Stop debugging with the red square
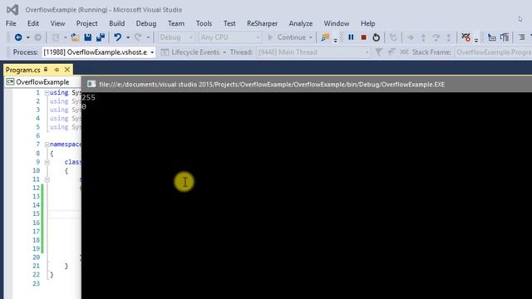The width and height of the screenshot is (532, 299). [x=363, y=37]
